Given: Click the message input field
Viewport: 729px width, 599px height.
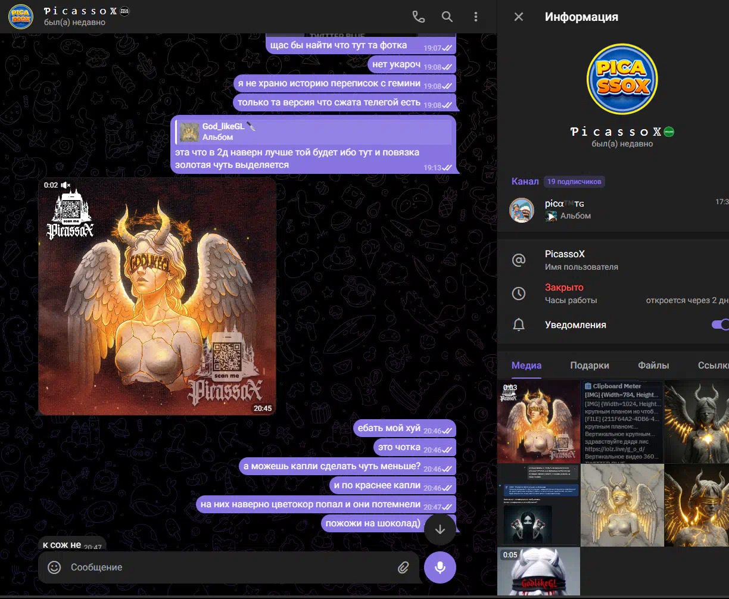Looking at the screenshot, I should pos(229,567).
